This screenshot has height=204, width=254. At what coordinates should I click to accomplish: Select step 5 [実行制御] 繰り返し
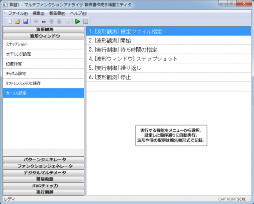point(168,68)
